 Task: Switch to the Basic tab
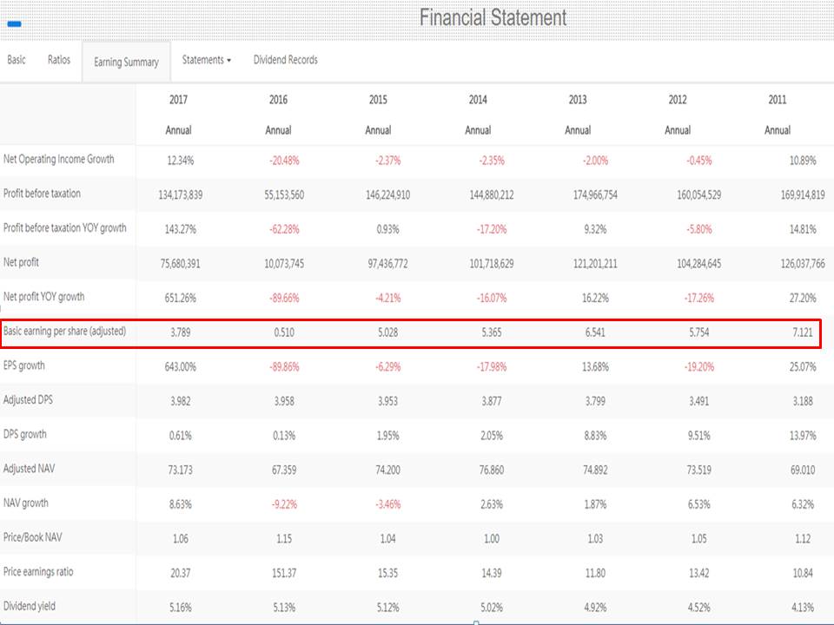click(x=17, y=60)
